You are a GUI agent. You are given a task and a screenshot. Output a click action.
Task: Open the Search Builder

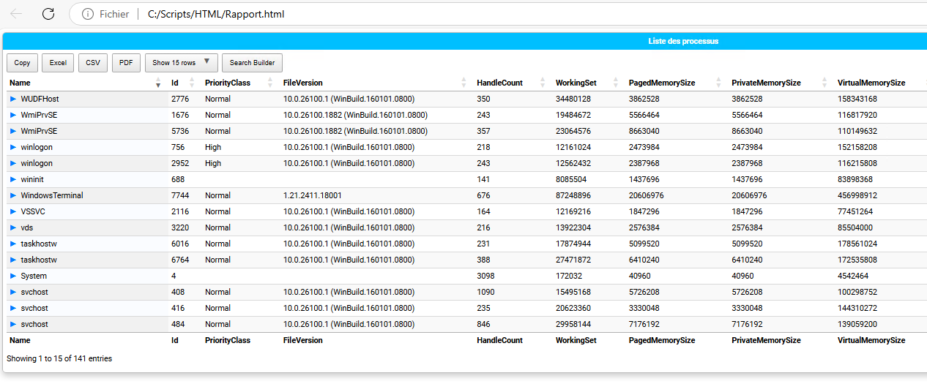253,63
